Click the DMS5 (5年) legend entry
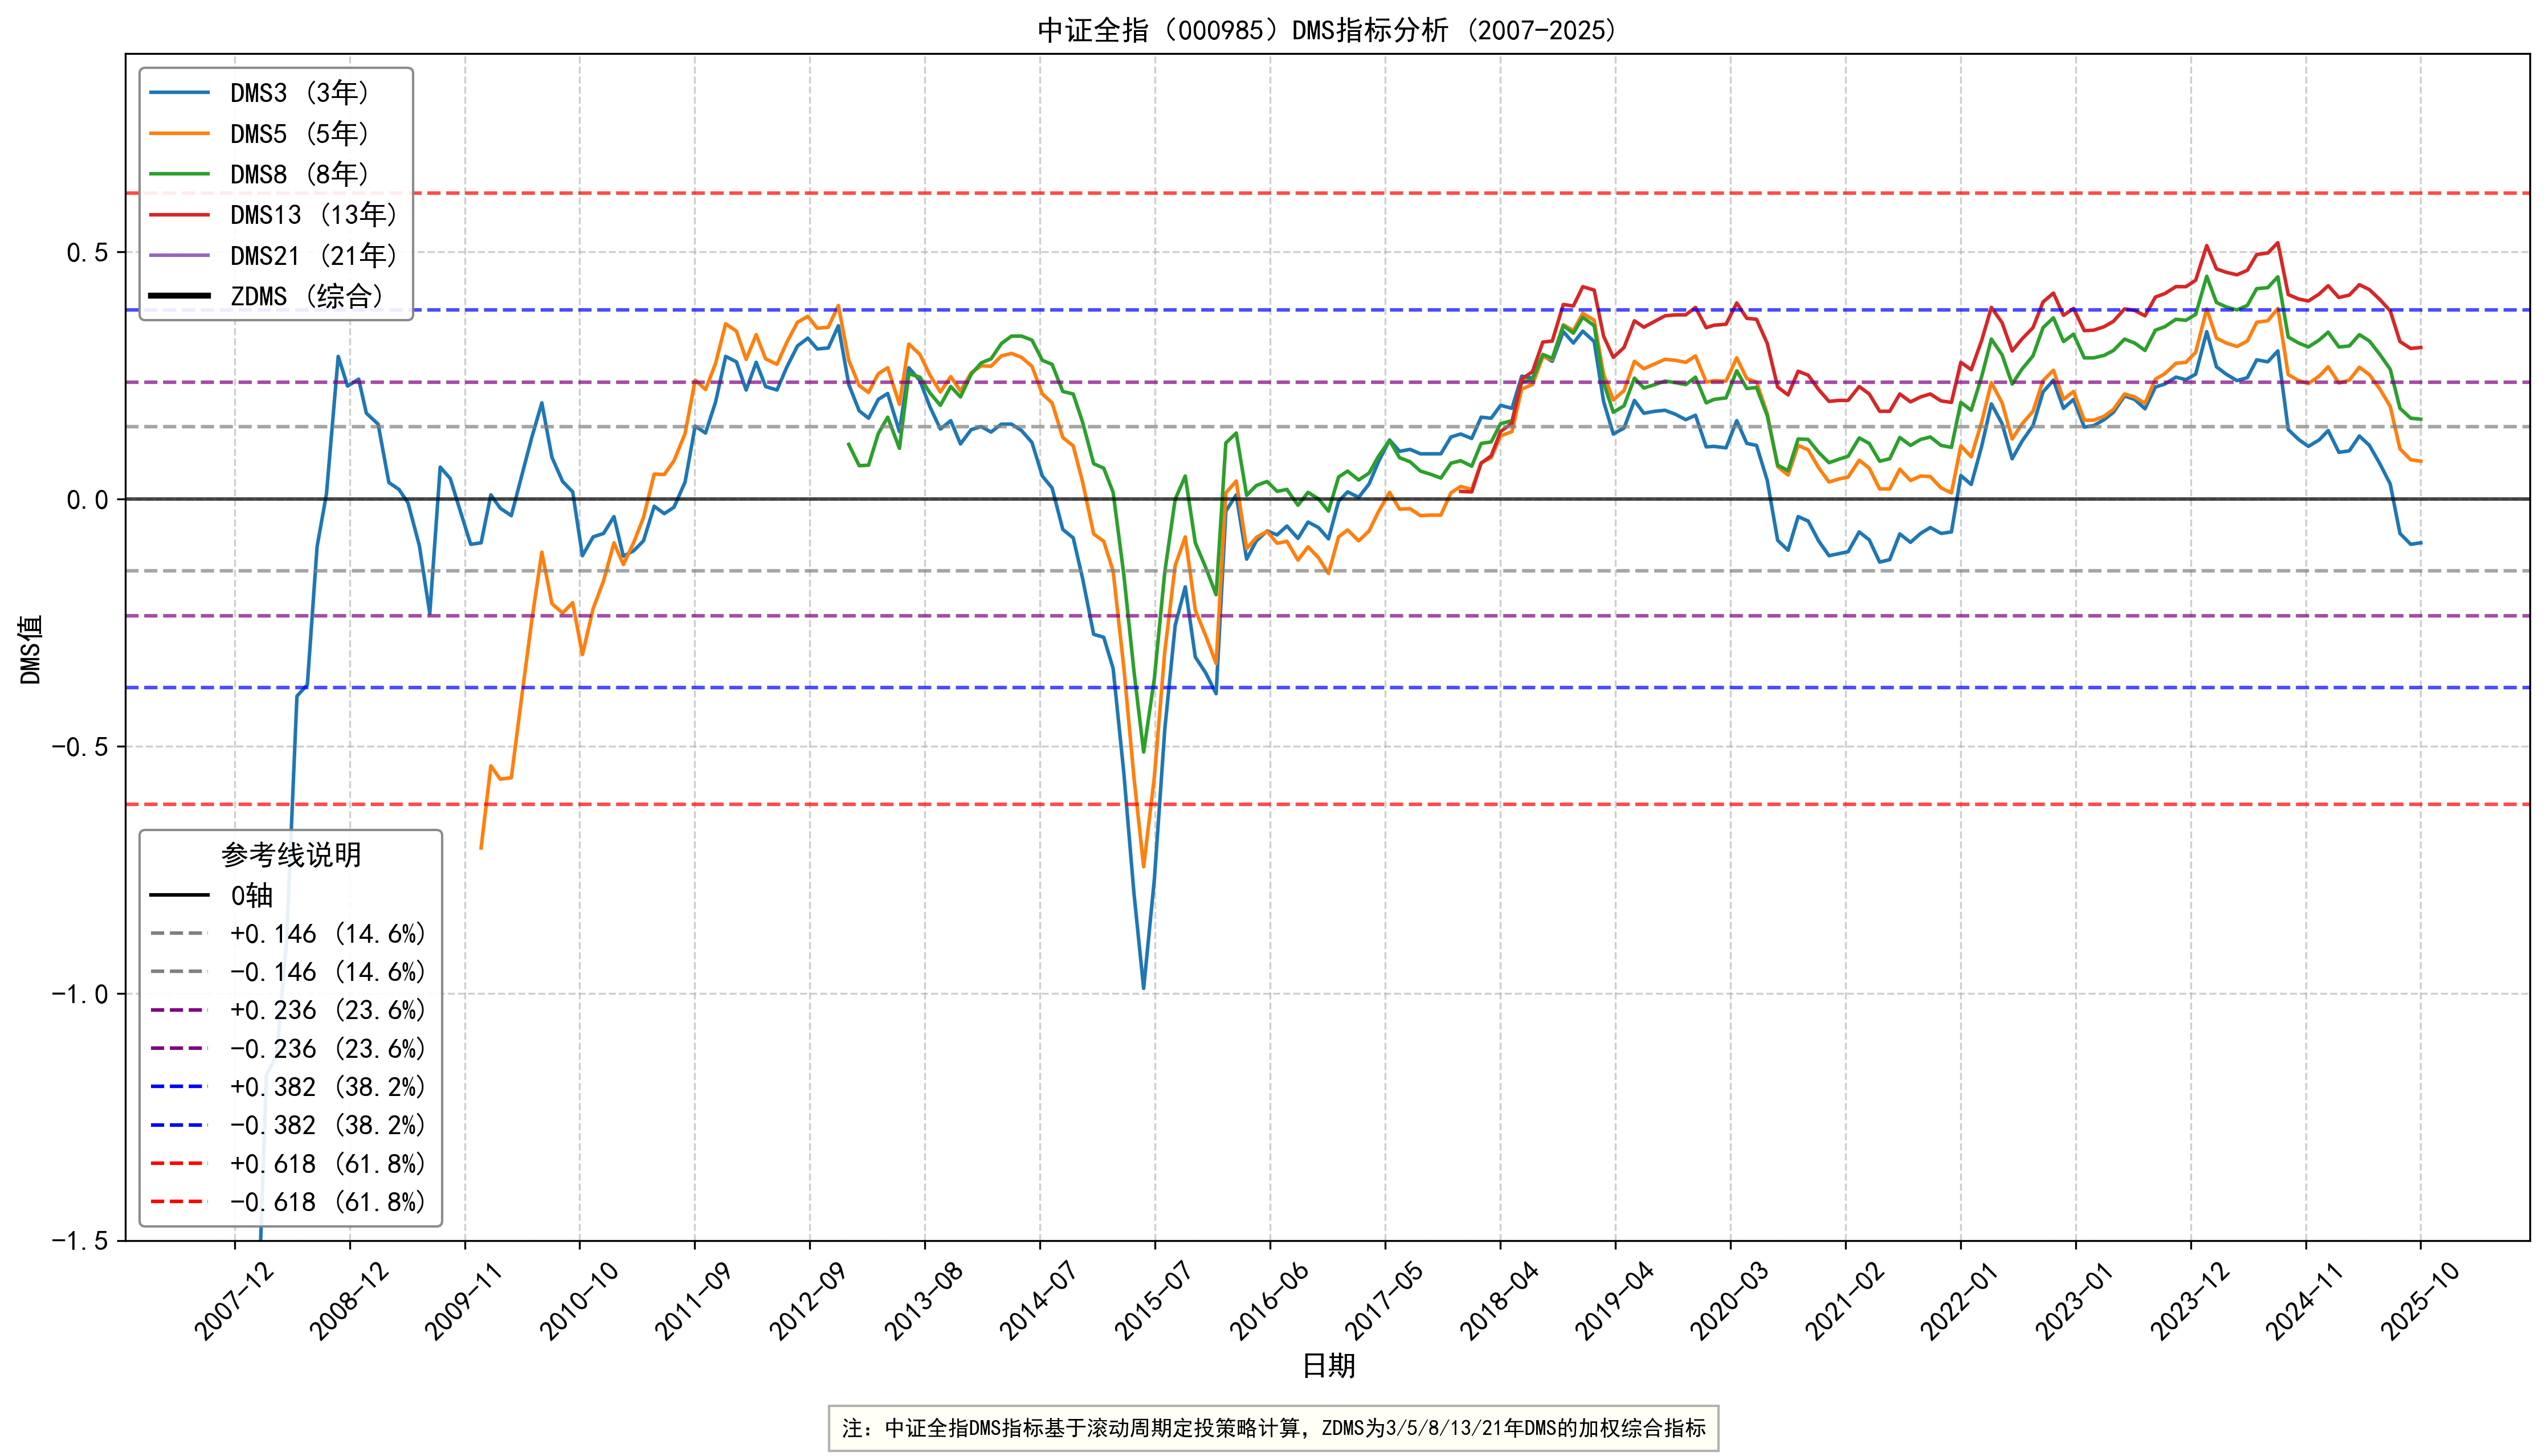The height and width of the screenshot is (1456, 2547). pyautogui.click(x=299, y=134)
